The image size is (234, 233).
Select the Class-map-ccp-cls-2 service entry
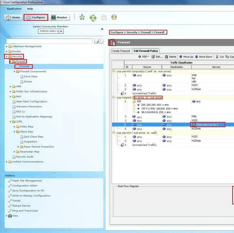(x=207, y=125)
